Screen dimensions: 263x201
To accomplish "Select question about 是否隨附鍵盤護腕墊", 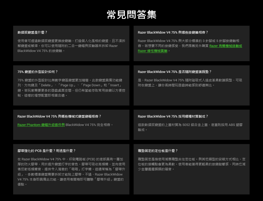I will (175, 72).
